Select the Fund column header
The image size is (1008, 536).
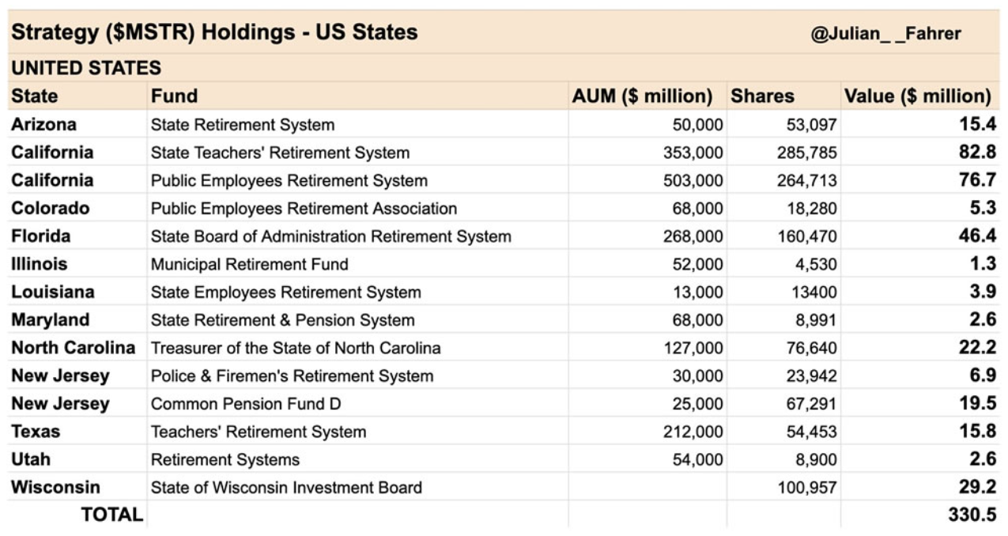click(175, 96)
